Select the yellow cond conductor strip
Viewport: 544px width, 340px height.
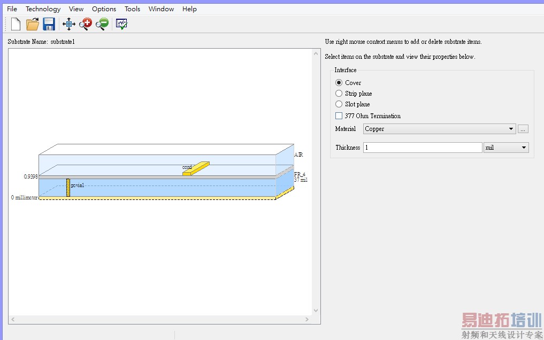[x=196, y=168]
